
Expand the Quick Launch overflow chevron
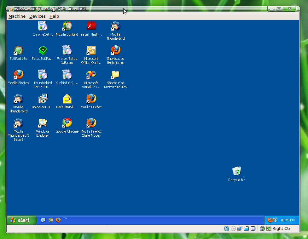pos(65,219)
